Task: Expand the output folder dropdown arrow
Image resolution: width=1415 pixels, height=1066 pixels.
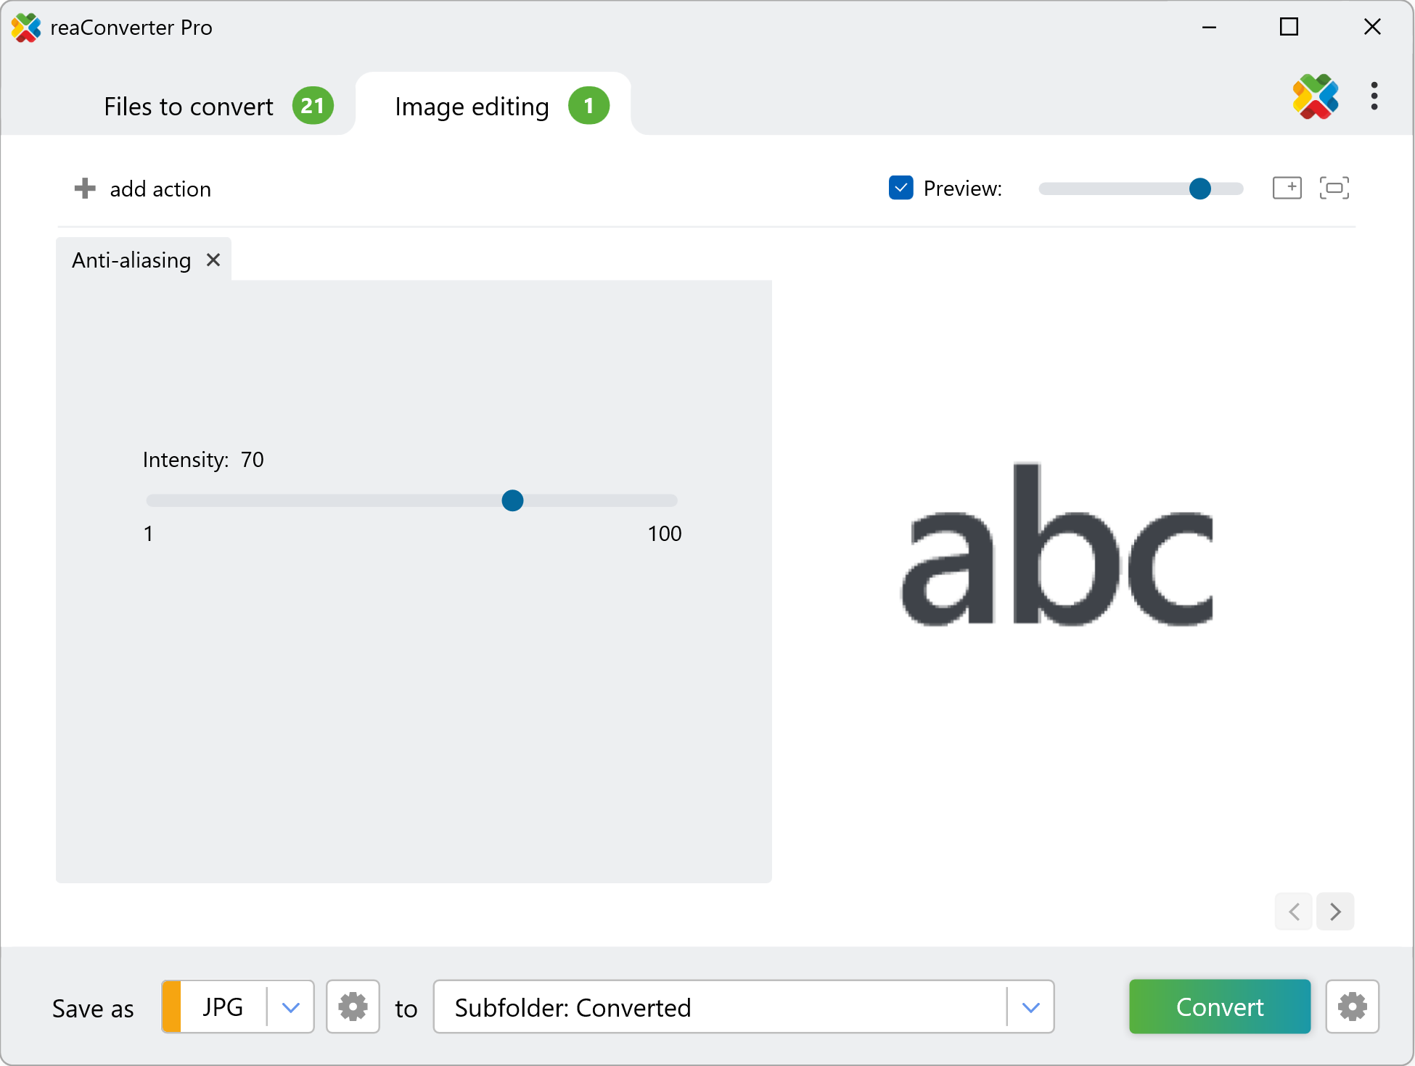Action: click(1030, 1007)
